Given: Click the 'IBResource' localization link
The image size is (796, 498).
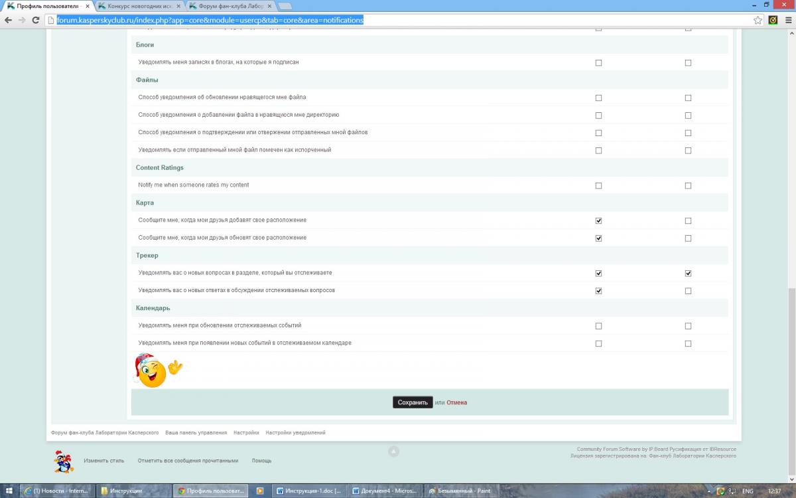Looking at the screenshot, I should click(x=723, y=450).
